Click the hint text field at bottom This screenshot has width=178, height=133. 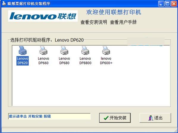pyautogui.click(x=50, y=116)
